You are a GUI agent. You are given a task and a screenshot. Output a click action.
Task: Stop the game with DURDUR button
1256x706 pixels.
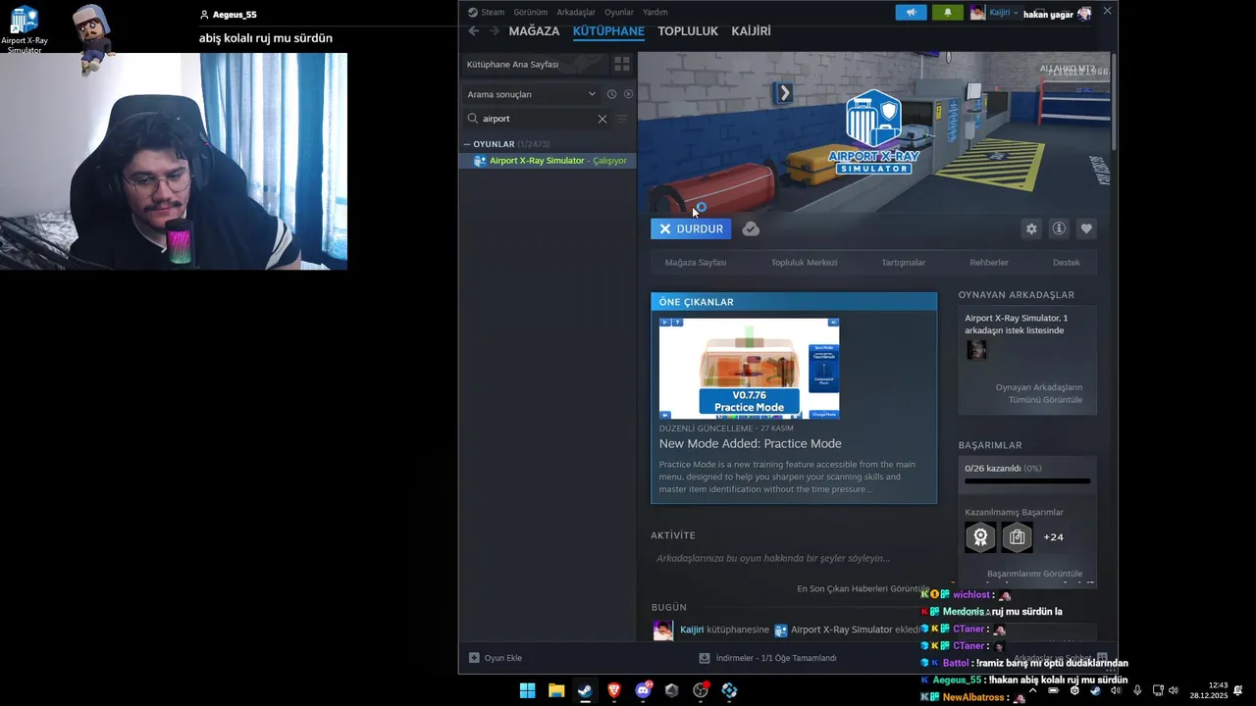(x=691, y=228)
